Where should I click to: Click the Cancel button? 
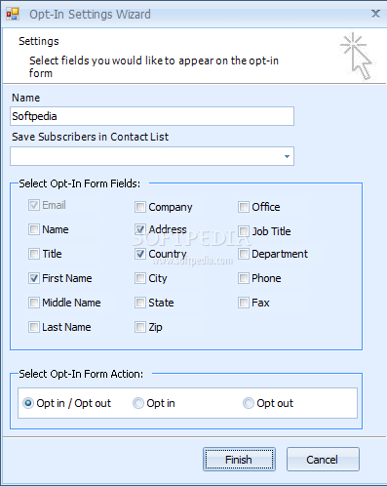coord(323,460)
